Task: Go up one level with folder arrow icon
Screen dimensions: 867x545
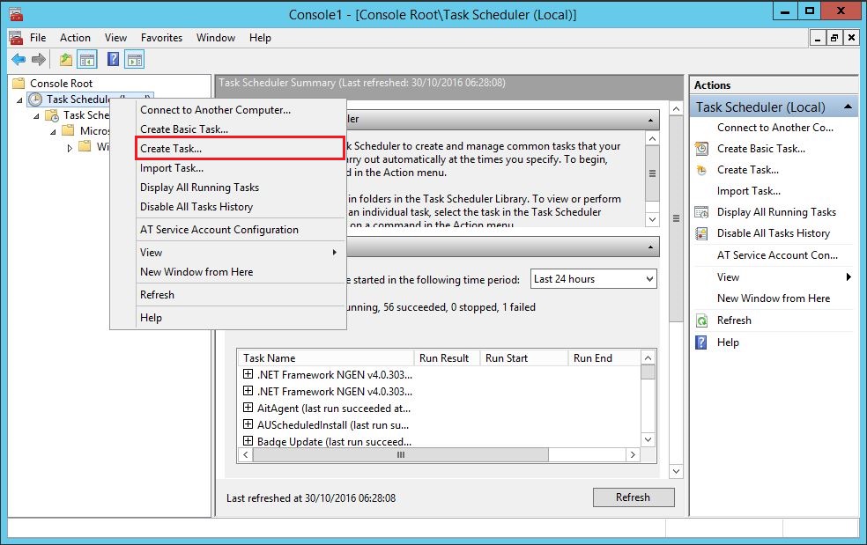Action: coord(66,60)
